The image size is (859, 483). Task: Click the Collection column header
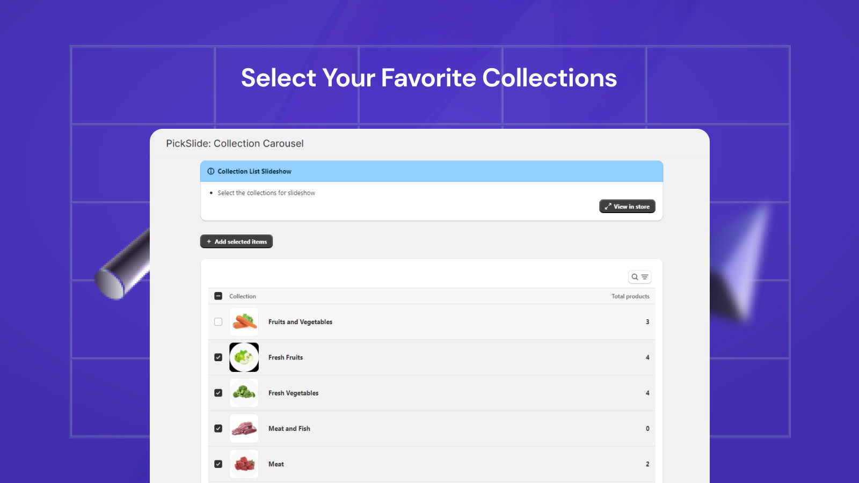click(x=243, y=296)
